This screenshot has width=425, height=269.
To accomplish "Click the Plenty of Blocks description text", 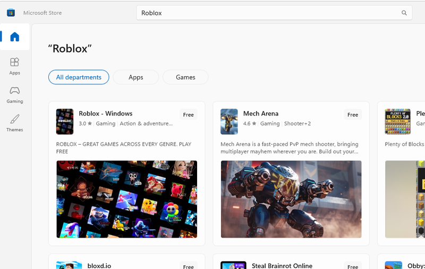I will [x=405, y=144].
